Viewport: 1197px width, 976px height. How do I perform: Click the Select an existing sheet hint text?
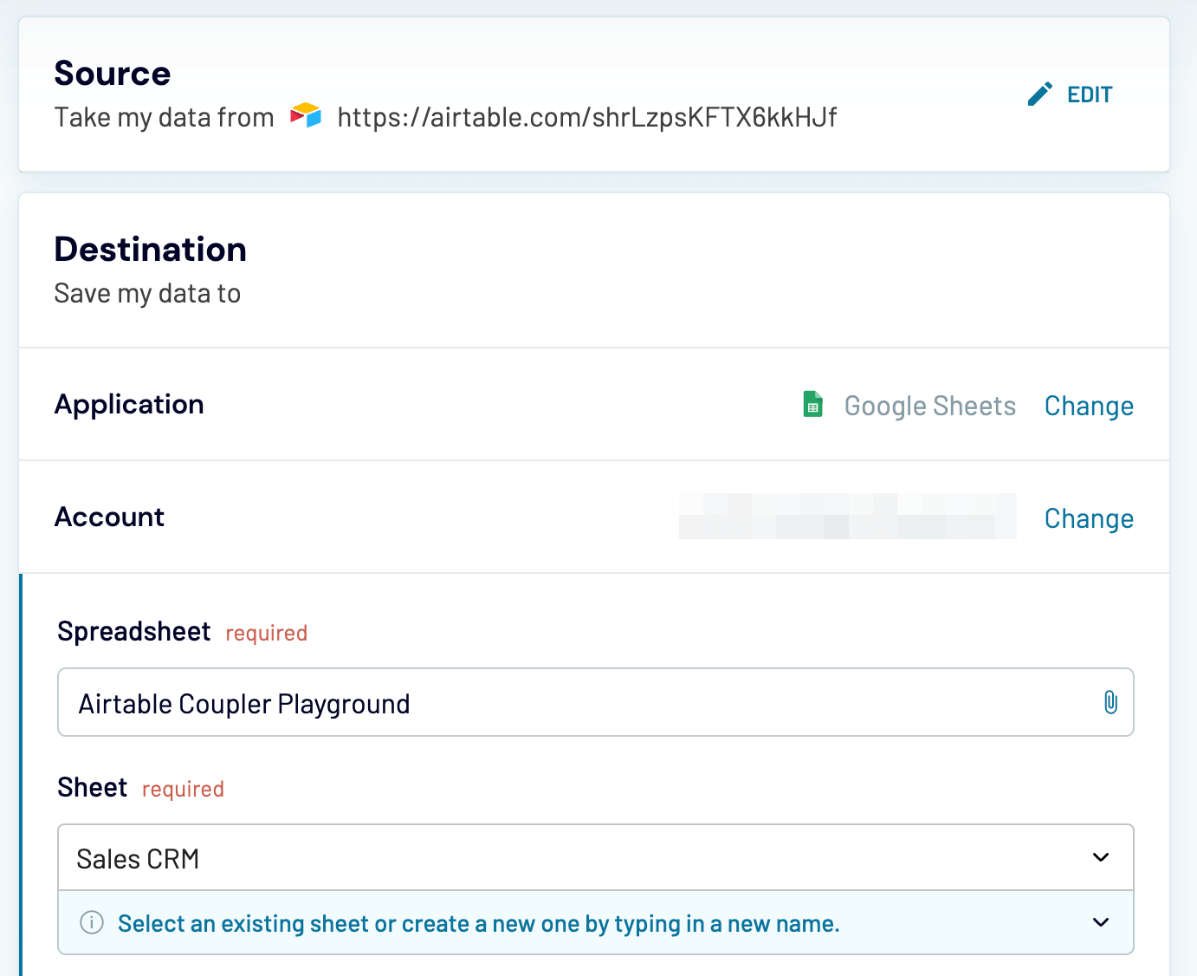pos(479,924)
